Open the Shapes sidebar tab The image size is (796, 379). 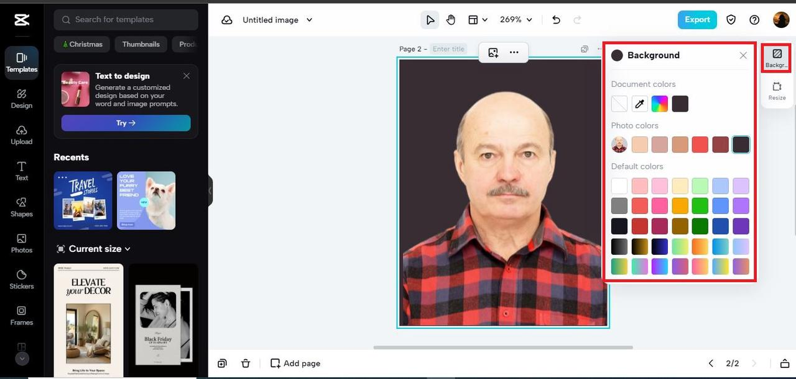click(22, 208)
